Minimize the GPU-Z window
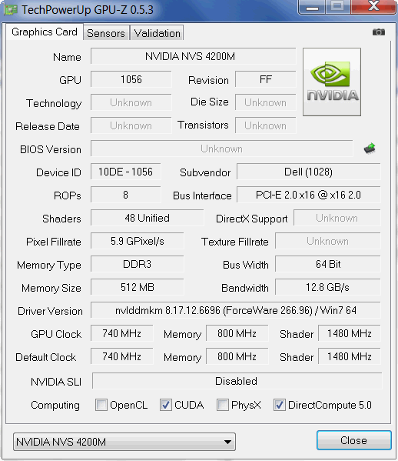The image size is (398, 461). 312,6
